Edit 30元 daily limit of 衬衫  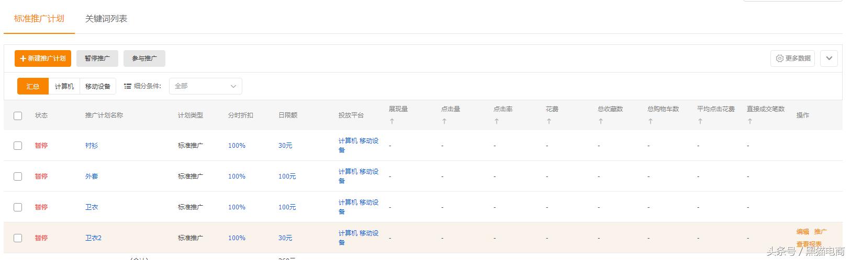click(x=285, y=146)
